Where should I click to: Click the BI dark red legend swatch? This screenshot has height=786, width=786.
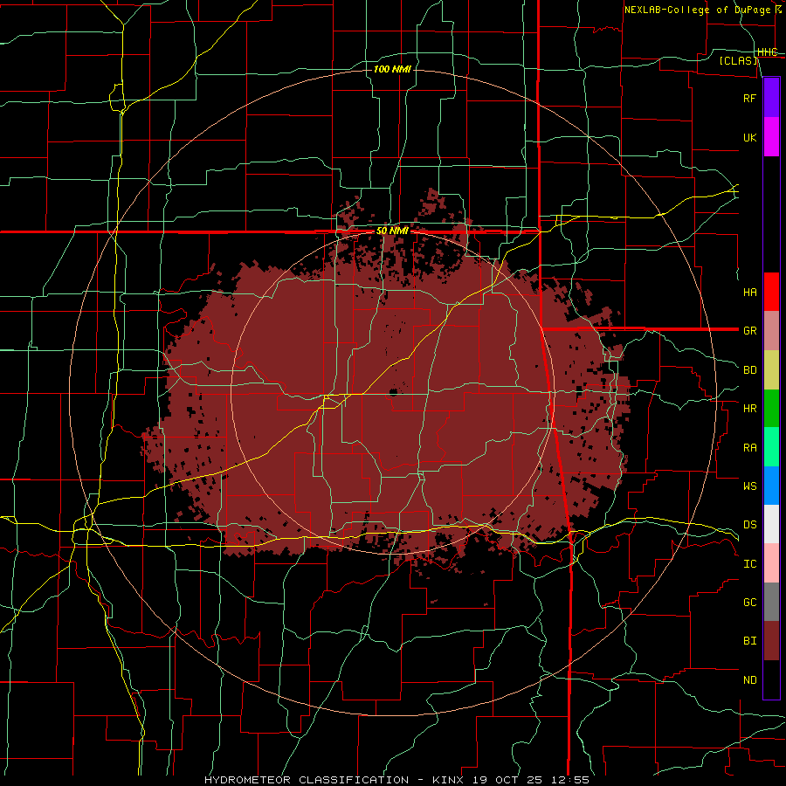[x=771, y=641]
